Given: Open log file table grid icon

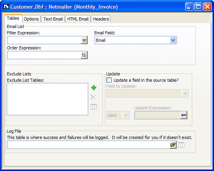Looking at the screenshot, I should click(181, 145).
